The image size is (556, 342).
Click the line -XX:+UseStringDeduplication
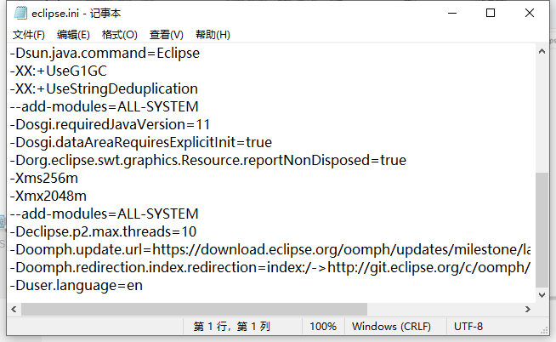[x=104, y=88]
